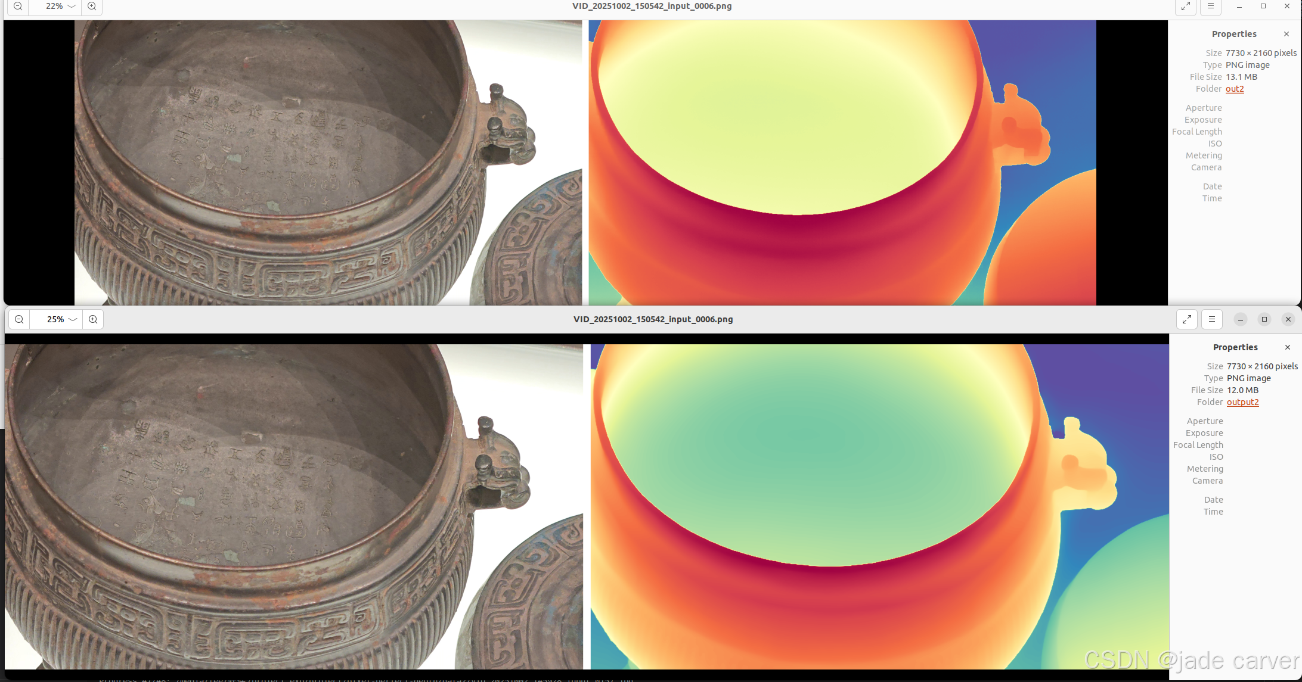Maximize the top image viewer window
Screen dimensions: 1302x682
tap(1263, 7)
